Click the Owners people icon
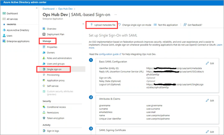 point(44,52)
